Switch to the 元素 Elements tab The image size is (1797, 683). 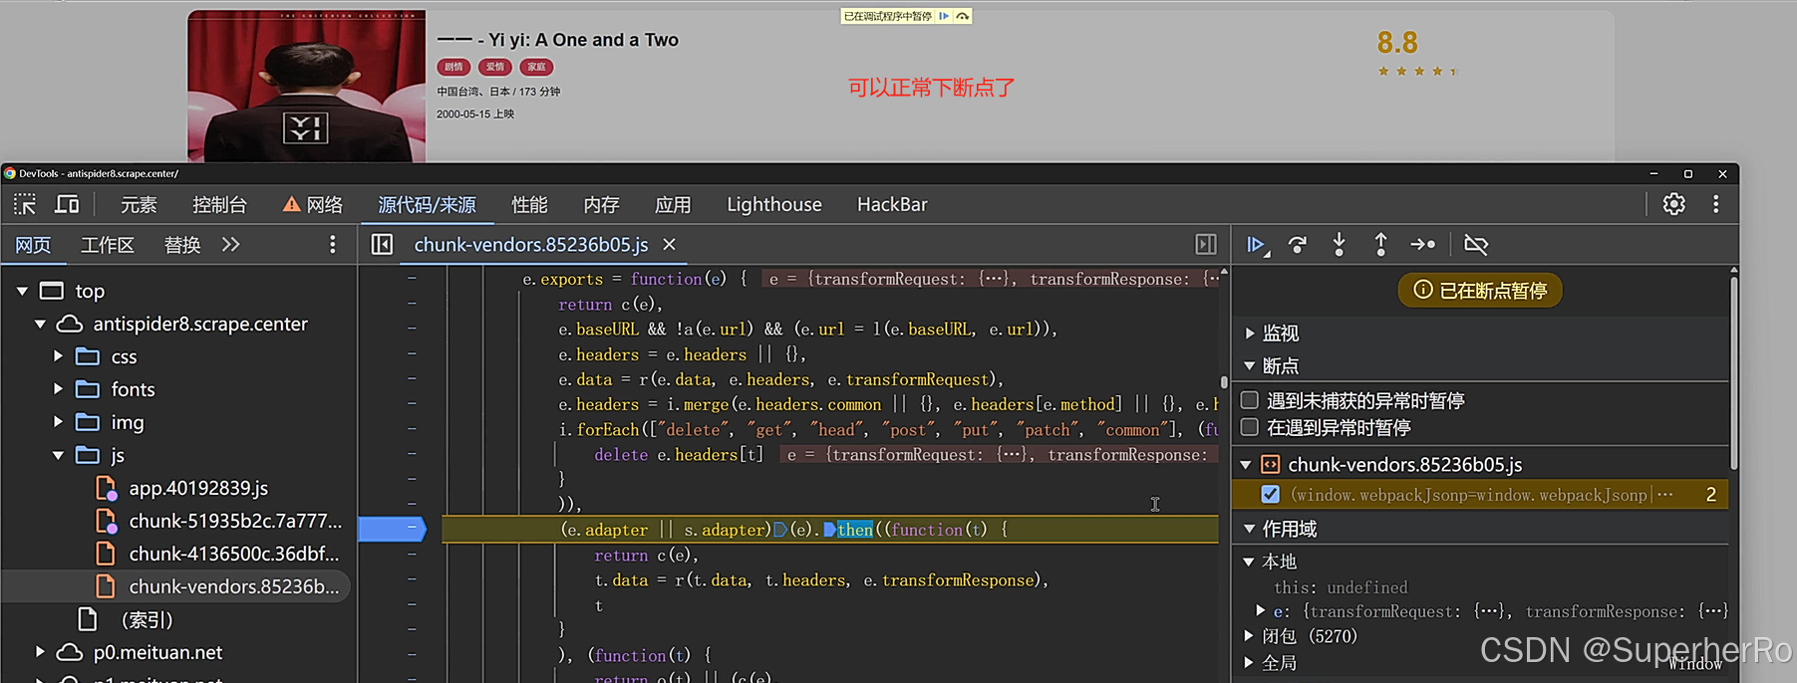pos(139,204)
